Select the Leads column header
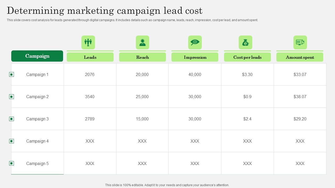This screenshot has width=335, height=188. (90, 57)
